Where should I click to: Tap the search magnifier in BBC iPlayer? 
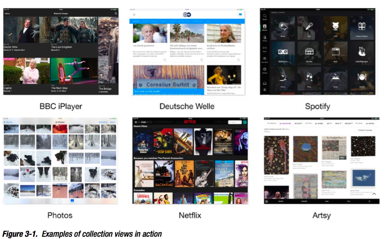(x=116, y=13)
